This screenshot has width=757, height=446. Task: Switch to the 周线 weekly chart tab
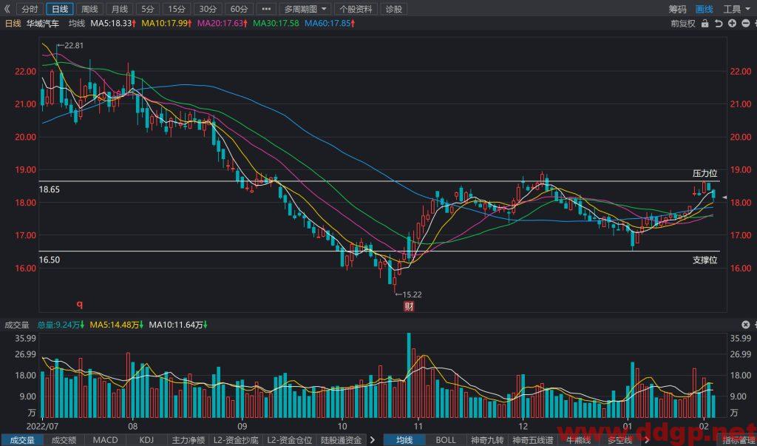tap(89, 9)
